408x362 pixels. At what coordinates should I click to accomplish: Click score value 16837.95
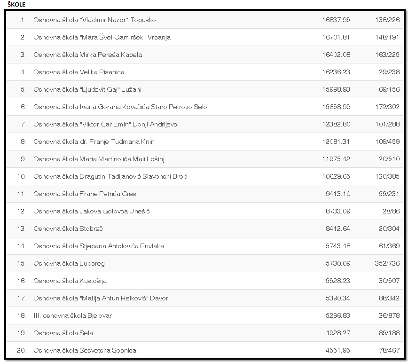(336, 20)
